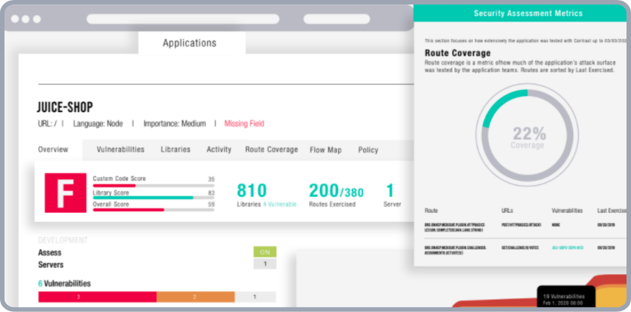The image size is (631, 312).
Task: Click the red F grade badge
Action: coord(65,193)
